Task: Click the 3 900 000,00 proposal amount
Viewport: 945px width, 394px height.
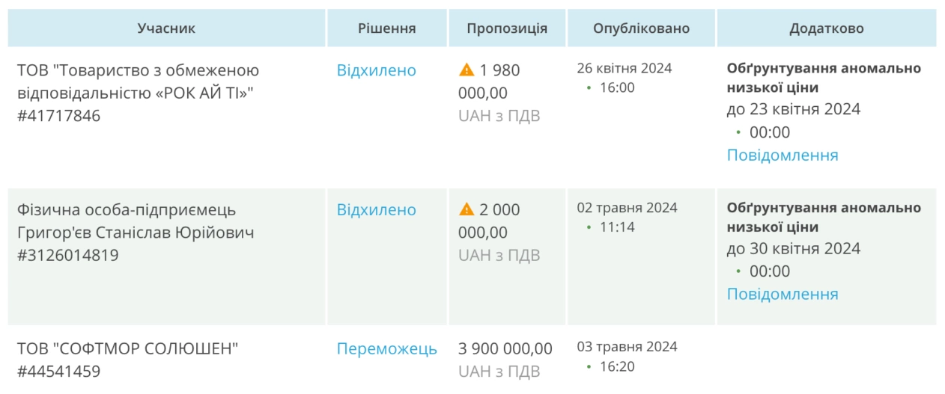Action: (505, 348)
